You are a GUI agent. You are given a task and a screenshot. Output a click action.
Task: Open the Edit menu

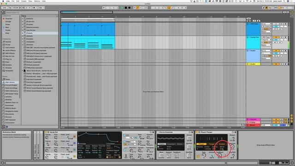tap(18, 1)
